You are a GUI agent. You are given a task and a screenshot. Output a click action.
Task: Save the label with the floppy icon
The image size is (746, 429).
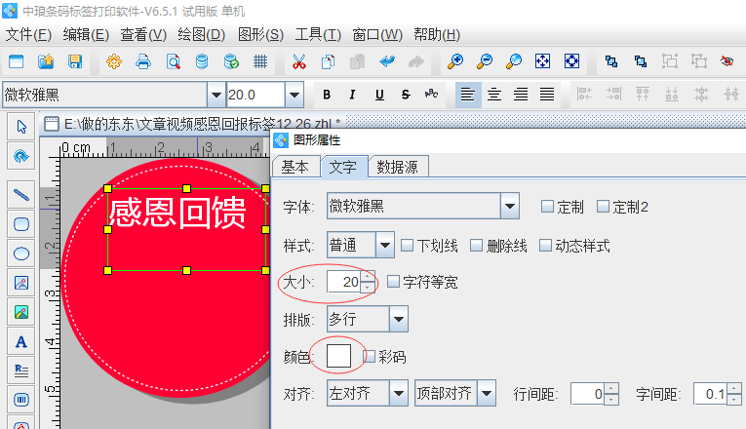(x=75, y=61)
